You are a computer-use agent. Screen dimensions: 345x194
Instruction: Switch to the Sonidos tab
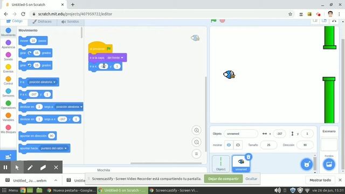tap(70, 22)
